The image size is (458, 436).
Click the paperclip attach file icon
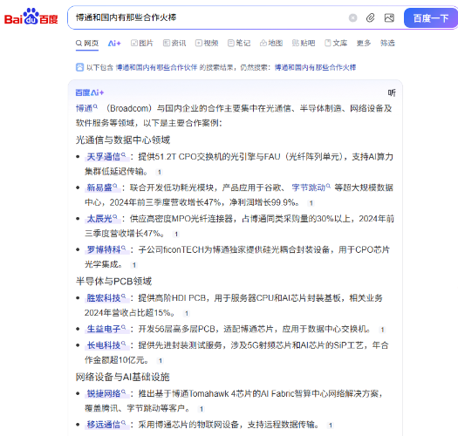(371, 18)
